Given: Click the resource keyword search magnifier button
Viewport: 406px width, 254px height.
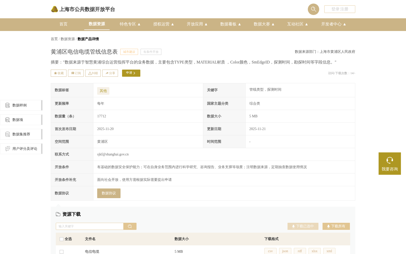Looking at the screenshot, I should [130, 226].
